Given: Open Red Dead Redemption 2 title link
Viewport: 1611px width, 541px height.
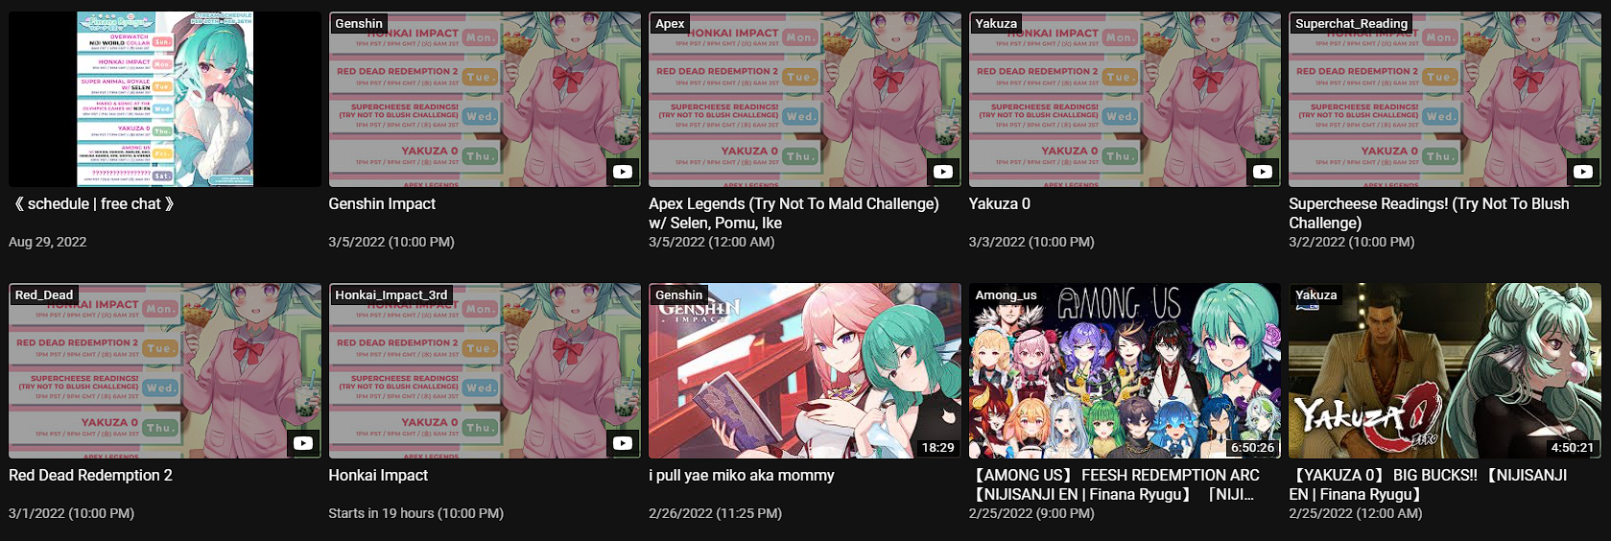Looking at the screenshot, I should pyautogui.click(x=91, y=475).
